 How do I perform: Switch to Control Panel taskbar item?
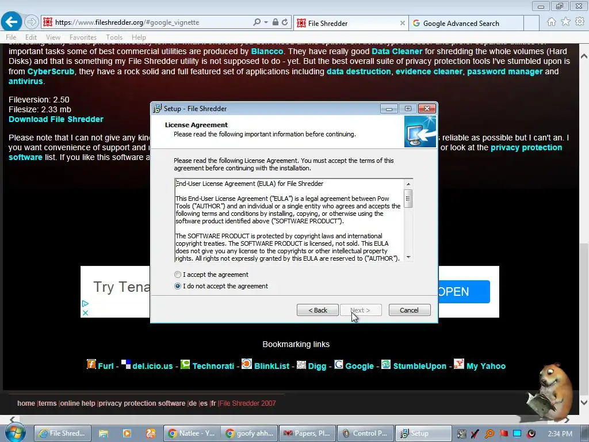(x=365, y=433)
